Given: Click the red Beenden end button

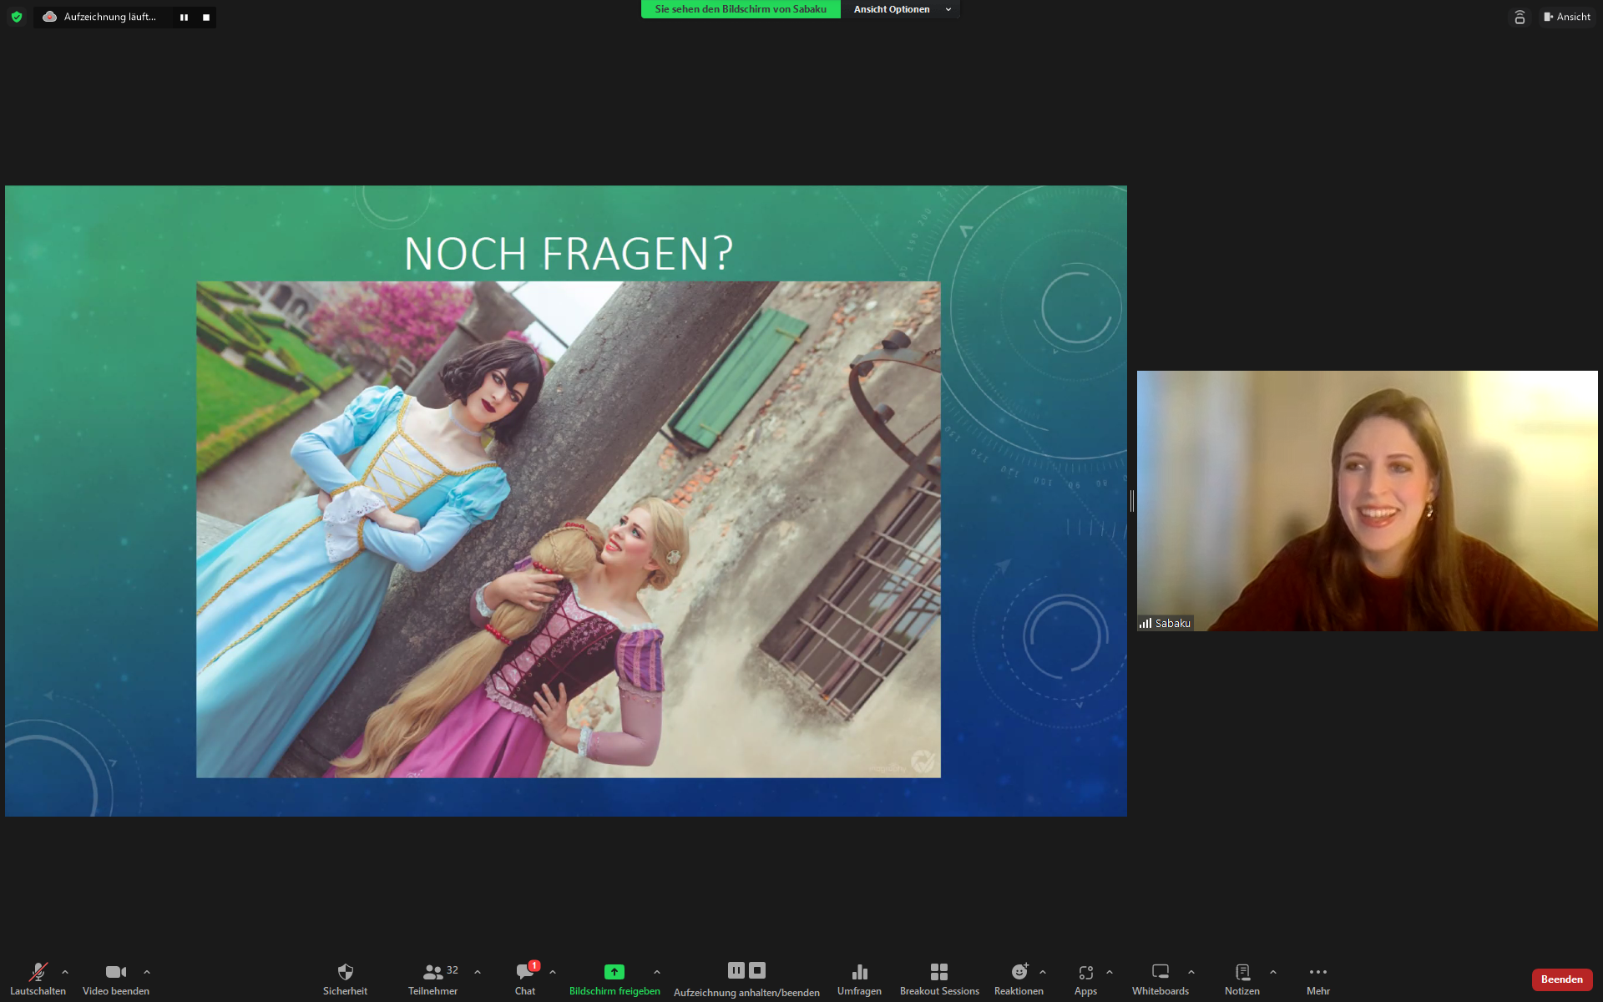Looking at the screenshot, I should tap(1562, 979).
